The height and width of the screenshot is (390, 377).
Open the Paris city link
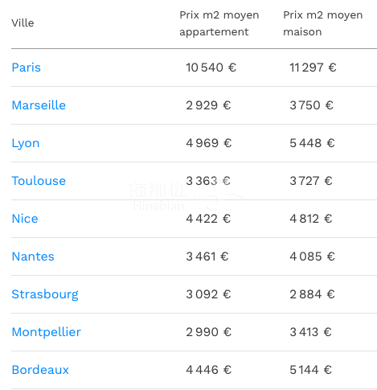point(27,68)
